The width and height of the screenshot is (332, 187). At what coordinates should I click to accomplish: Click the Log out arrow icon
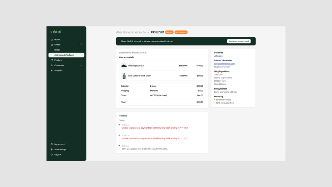click(52, 155)
